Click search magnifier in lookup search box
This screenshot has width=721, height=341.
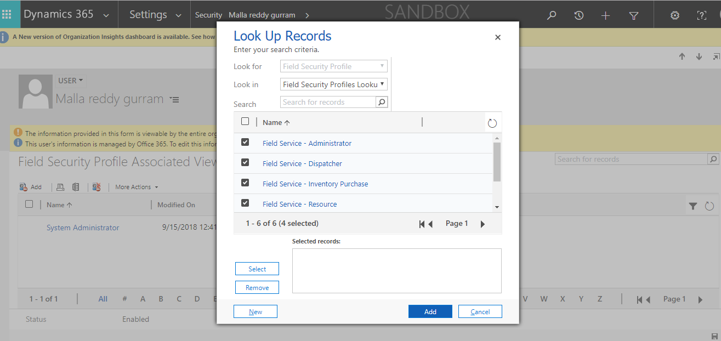[382, 102]
